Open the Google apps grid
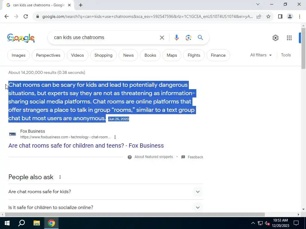The height and width of the screenshot is (229, 306). (289, 38)
